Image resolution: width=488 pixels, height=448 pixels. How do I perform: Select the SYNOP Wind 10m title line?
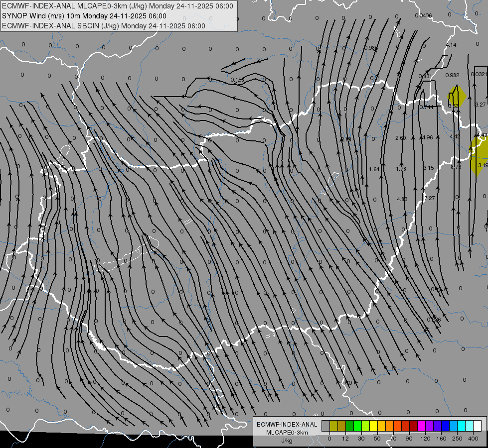(84, 16)
